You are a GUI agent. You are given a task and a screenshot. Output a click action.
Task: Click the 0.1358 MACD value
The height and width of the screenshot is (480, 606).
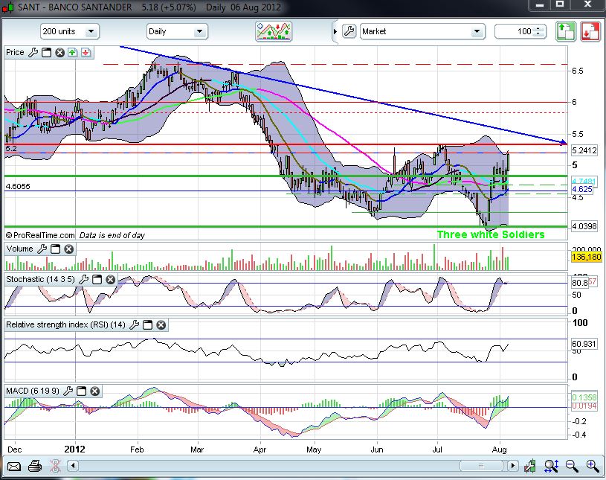584,397
